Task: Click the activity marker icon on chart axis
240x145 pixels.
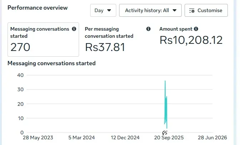Action: [165, 133]
